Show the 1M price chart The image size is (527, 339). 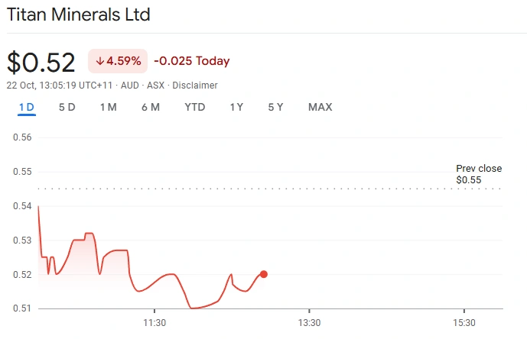pos(108,107)
